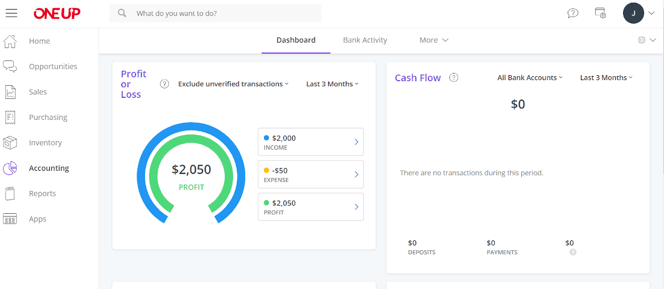Click the green inner profit gauge ring
The image size is (664, 289).
[191, 139]
